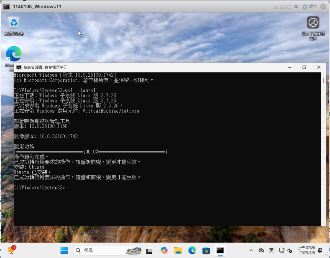This screenshot has height=258, width=330.
Task: Click the do-not-disturb notification bell
Action: pos(320,250)
